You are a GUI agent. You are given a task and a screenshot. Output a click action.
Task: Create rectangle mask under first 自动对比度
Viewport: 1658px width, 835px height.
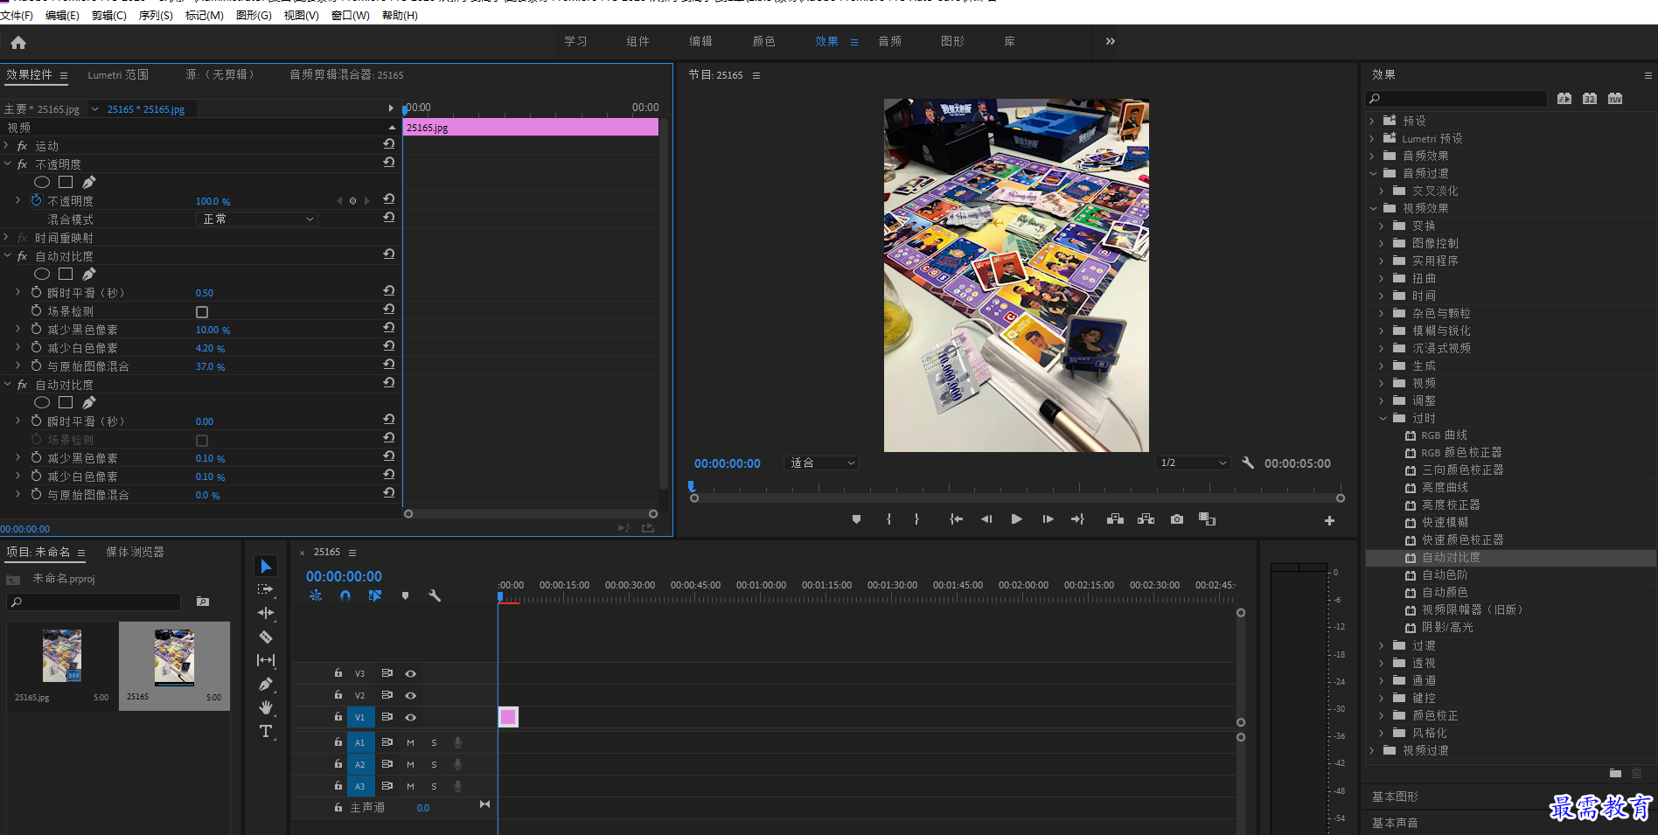coord(66,274)
